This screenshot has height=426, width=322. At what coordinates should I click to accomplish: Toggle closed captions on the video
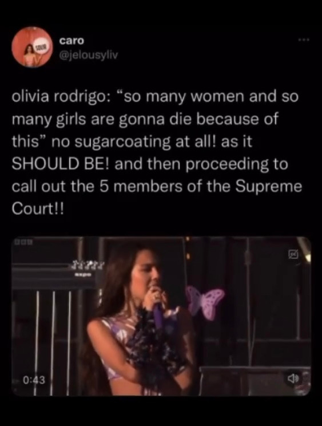click(x=293, y=255)
